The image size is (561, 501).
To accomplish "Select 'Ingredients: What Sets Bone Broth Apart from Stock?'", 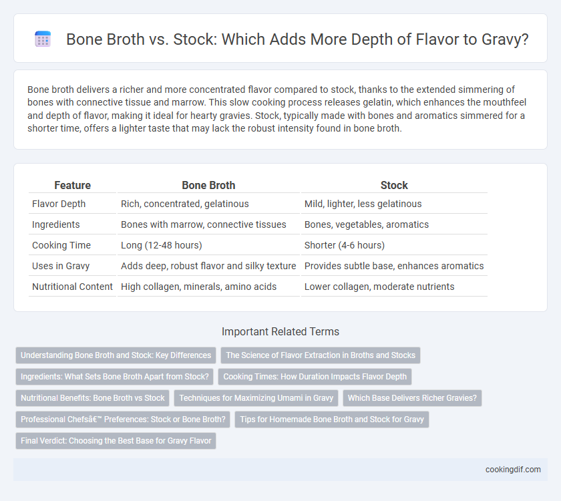I will pos(114,377).
